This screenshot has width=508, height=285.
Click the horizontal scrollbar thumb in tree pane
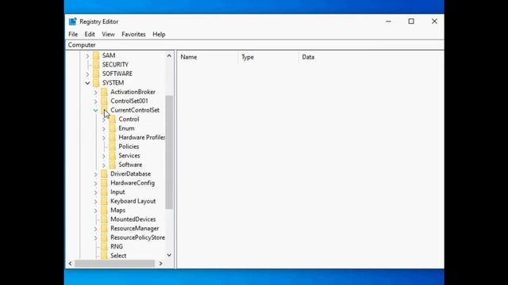coord(114,264)
